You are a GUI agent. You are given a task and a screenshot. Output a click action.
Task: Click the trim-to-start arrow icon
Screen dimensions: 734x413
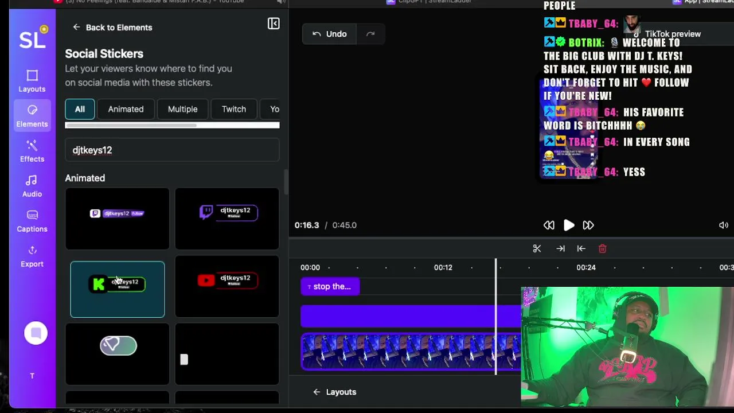581,248
